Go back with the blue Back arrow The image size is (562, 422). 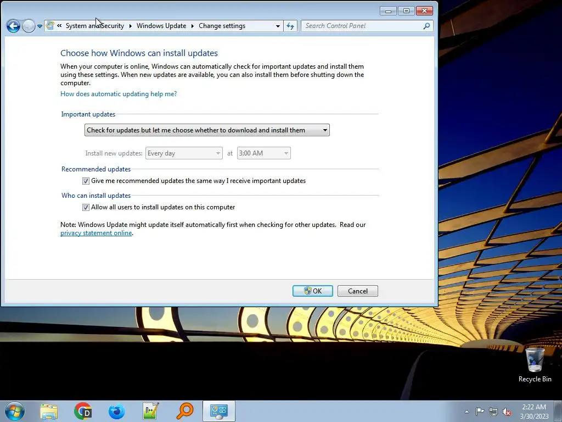coord(13,26)
